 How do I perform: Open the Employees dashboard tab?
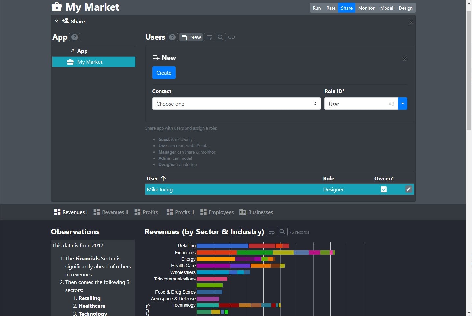coord(217,212)
